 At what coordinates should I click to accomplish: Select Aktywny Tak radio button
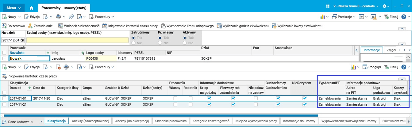185,38
